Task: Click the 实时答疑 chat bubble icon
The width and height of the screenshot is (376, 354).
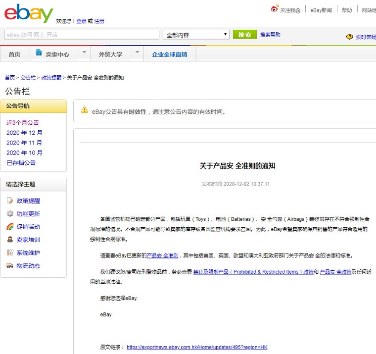Action: (350, 37)
